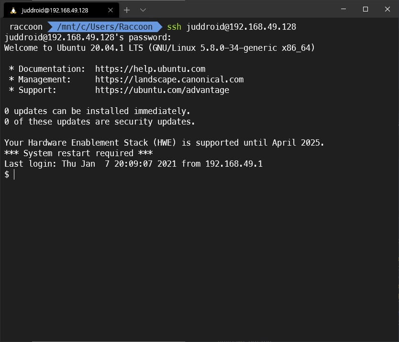
Task: Click the https://landscape.canonical.com URL
Action: pyautogui.click(x=169, y=80)
